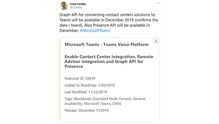Expand the tweet options chevron
Image resolution: width=219 pixels, height=124 pixels.
158,3
